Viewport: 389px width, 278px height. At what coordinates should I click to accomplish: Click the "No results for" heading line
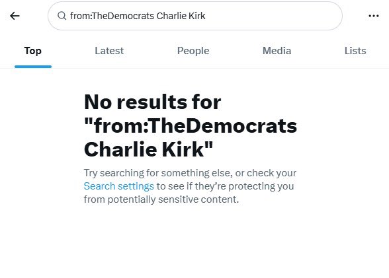point(153,102)
